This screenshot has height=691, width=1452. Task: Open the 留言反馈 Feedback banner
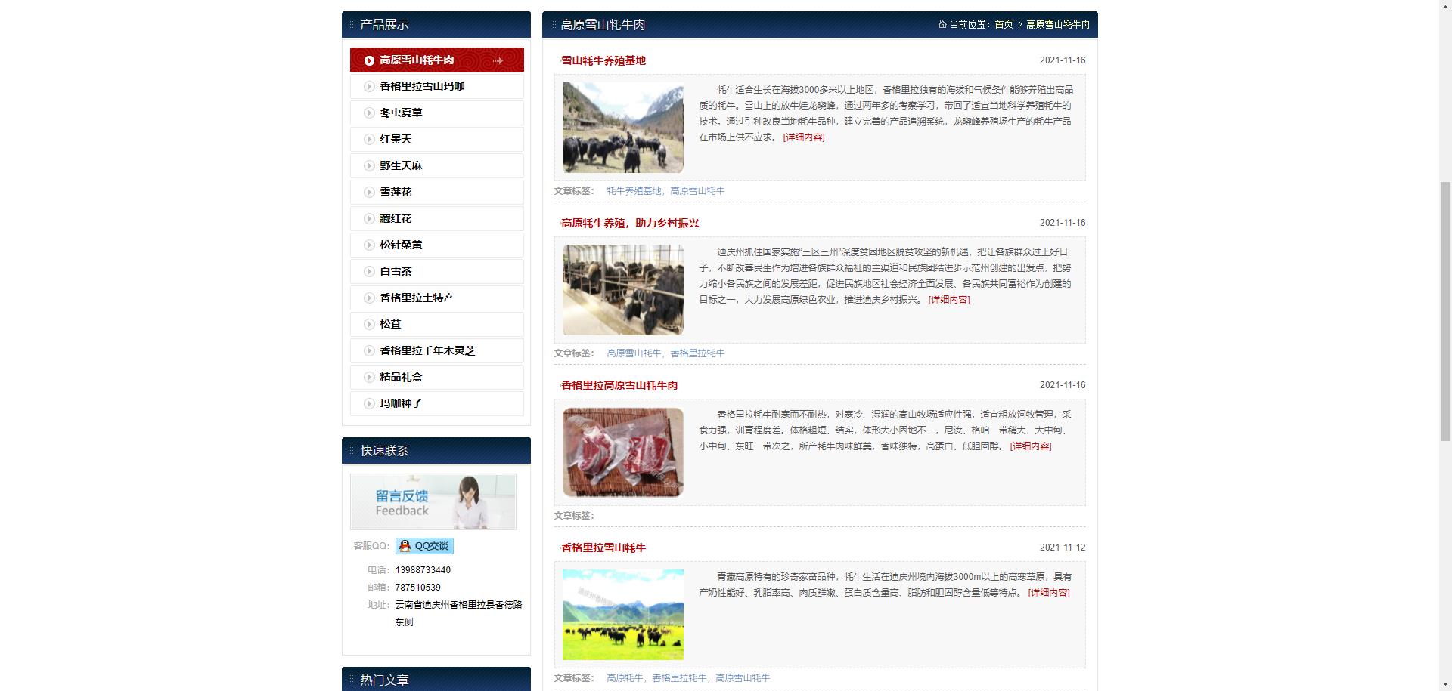tap(433, 501)
